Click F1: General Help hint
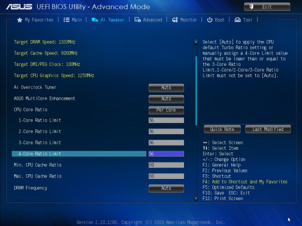This screenshot has height=226, width=302. (x=221, y=165)
